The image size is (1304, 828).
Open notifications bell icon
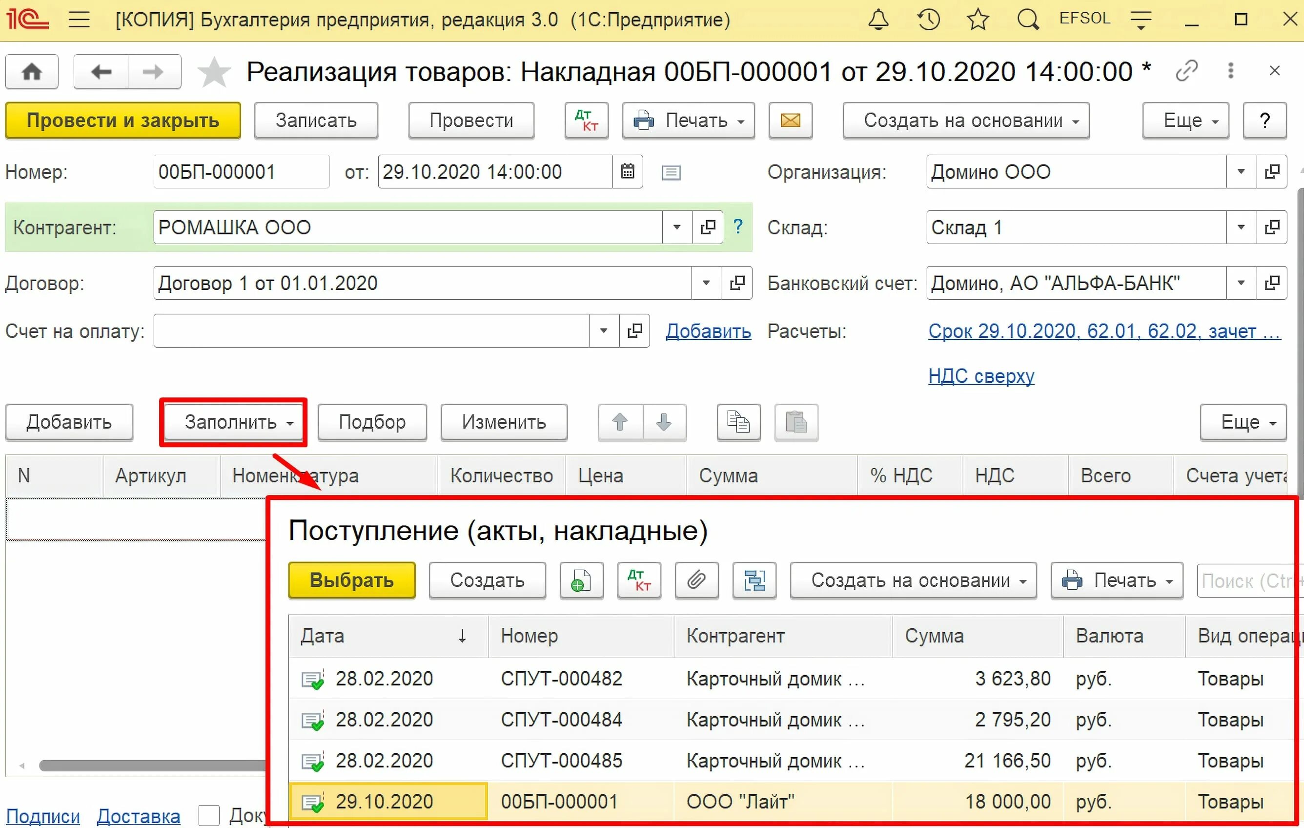[878, 20]
